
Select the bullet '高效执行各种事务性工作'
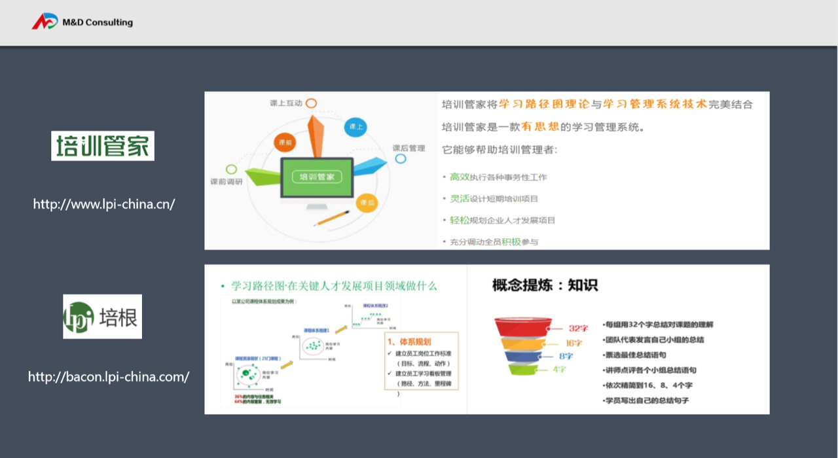tap(498, 177)
